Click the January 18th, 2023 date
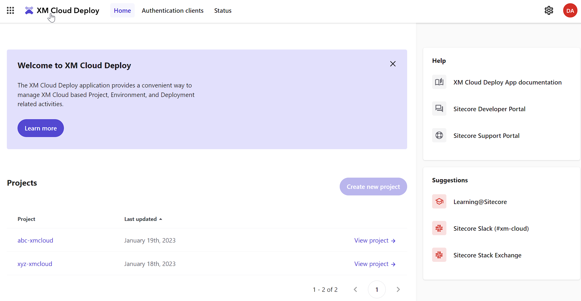 tap(150, 264)
